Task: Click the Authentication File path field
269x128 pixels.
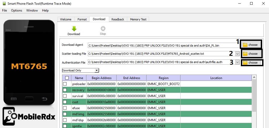Action: (161, 63)
